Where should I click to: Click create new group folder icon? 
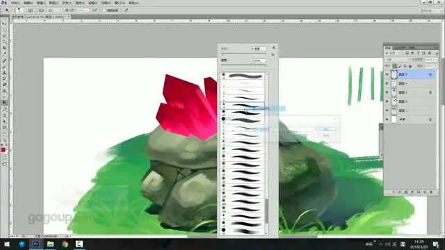pyautogui.click(x=419, y=192)
